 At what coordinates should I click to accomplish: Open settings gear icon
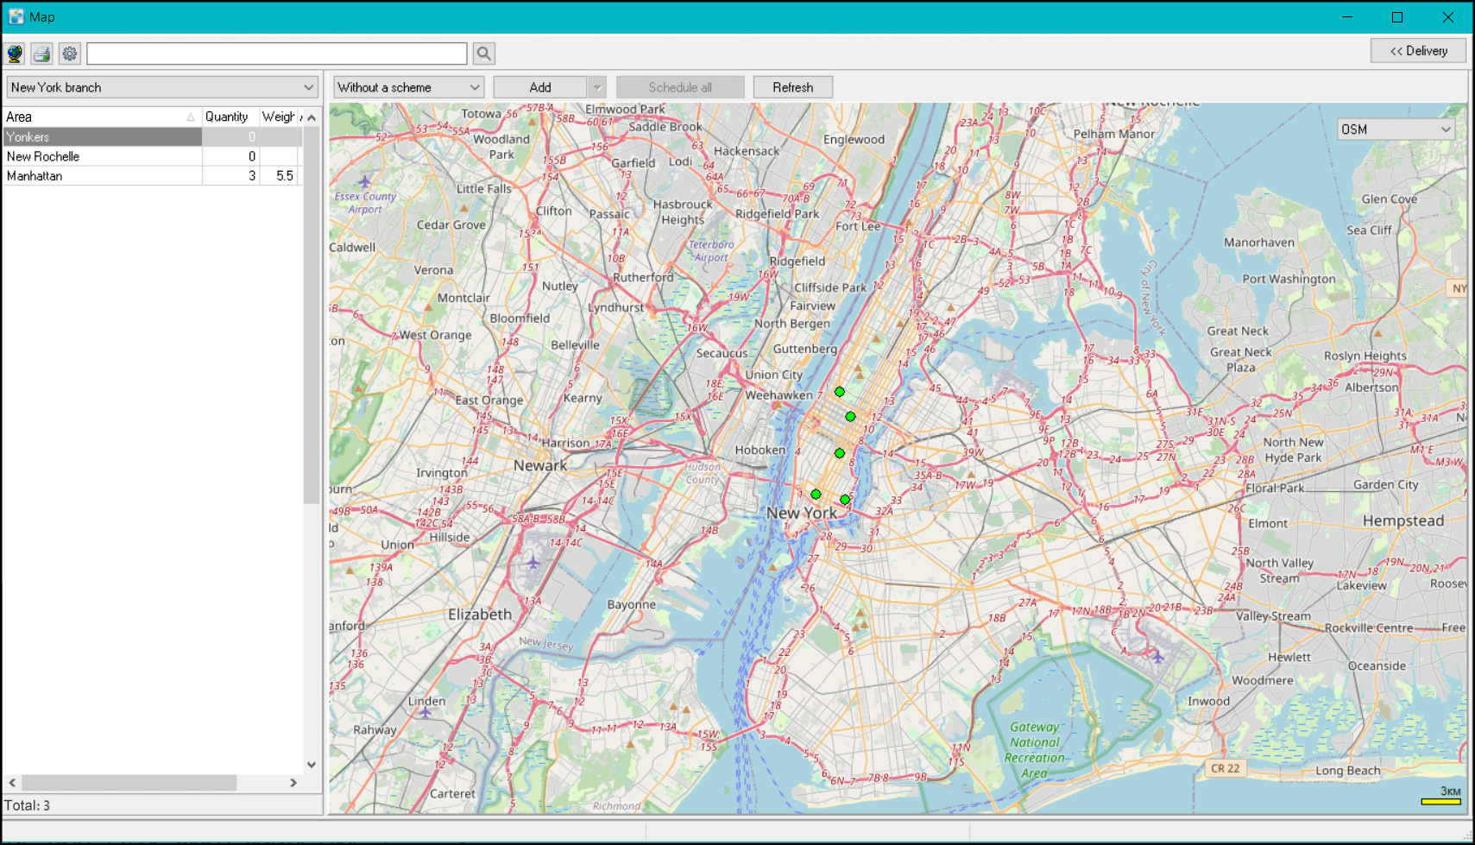pyautogui.click(x=70, y=54)
